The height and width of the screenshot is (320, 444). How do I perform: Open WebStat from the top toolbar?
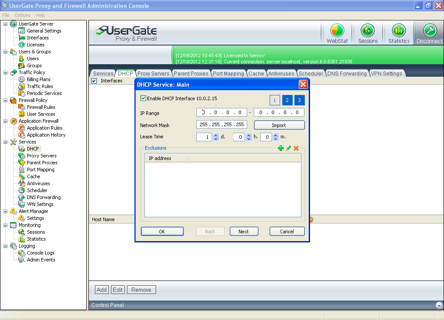337,33
